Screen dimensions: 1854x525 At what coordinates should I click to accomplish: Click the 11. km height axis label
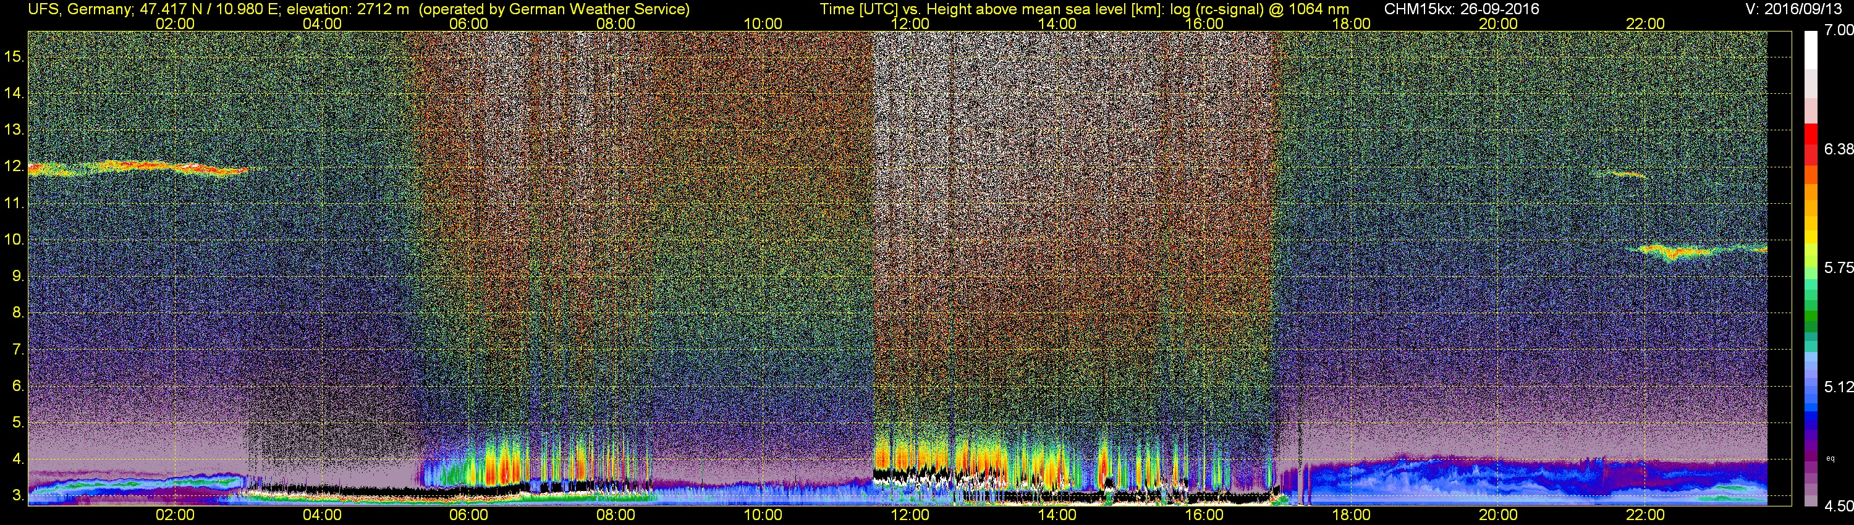(x=14, y=203)
